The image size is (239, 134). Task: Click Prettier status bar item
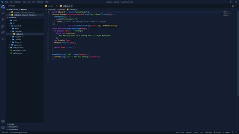coord(226,133)
